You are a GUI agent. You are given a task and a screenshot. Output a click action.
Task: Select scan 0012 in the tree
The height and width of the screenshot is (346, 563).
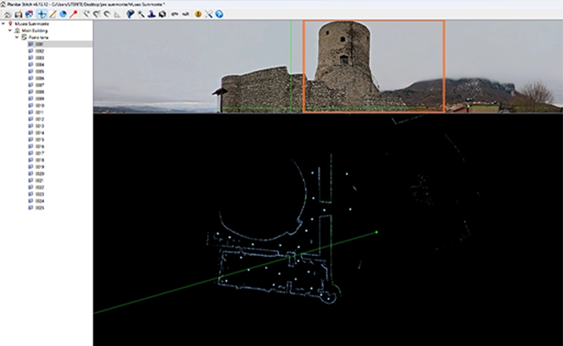coord(40,119)
